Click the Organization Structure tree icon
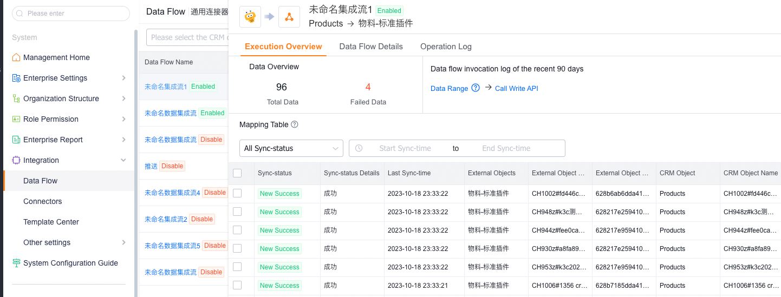 [x=16, y=98]
